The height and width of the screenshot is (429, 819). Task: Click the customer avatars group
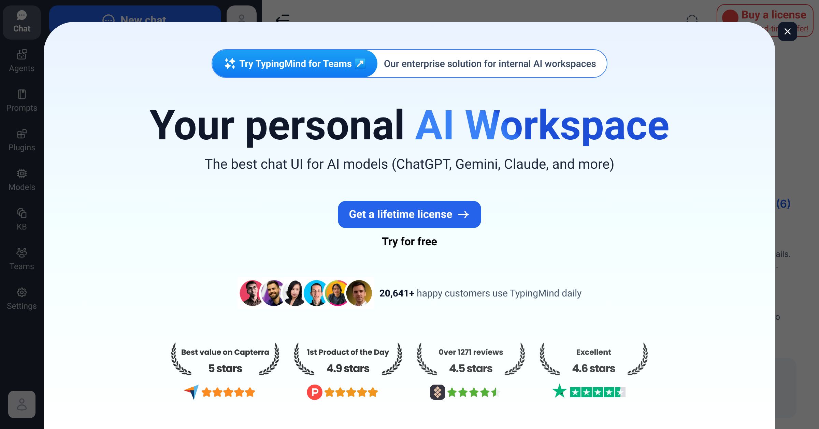tap(305, 293)
